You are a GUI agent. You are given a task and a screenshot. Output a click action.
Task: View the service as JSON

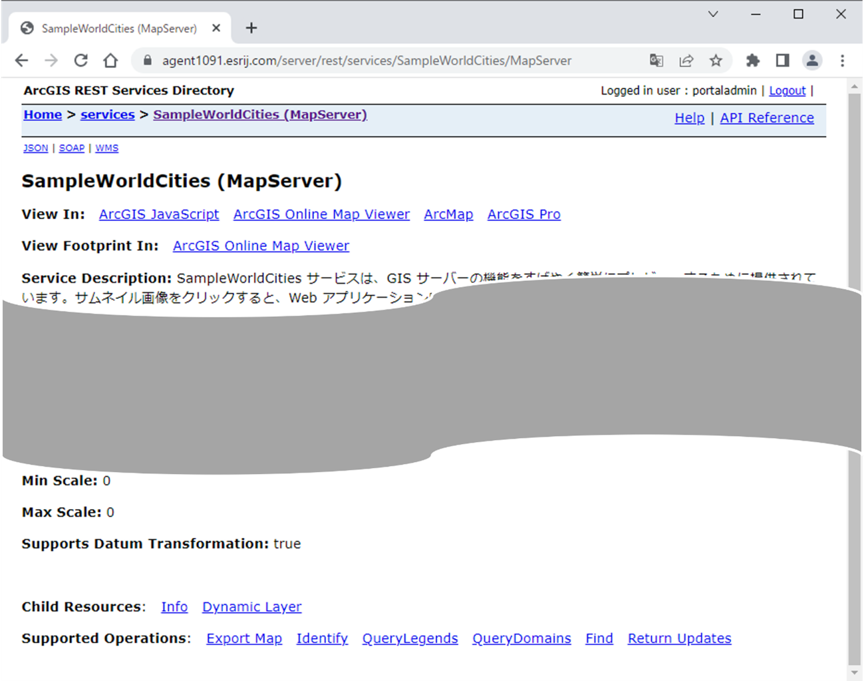coord(36,148)
